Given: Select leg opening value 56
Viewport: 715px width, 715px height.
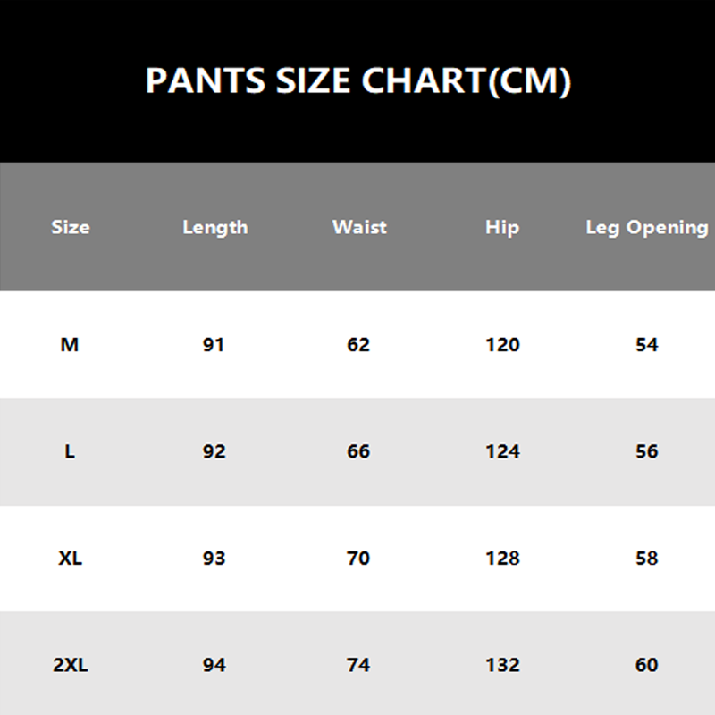Looking at the screenshot, I should [646, 451].
